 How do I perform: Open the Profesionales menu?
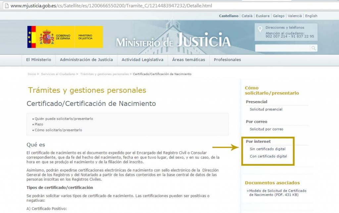coord(227,60)
